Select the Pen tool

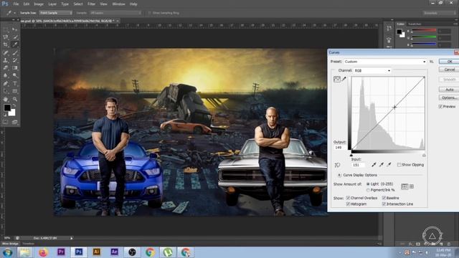coord(6,83)
